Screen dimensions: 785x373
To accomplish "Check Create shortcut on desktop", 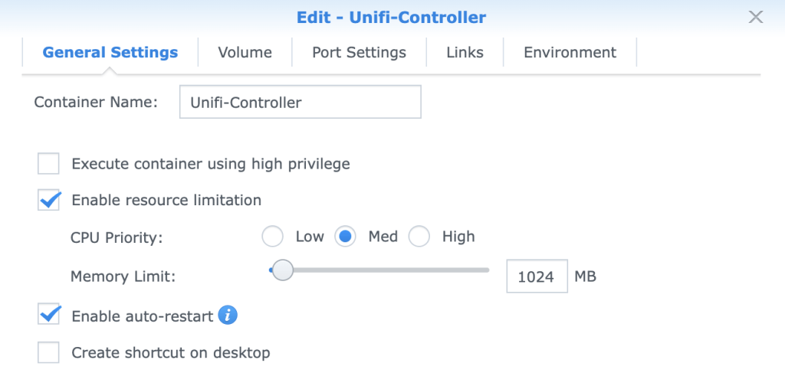I will [x=49, y=353].
